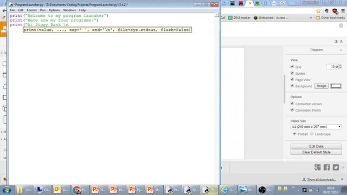Select the Portrait orientation radio button
Image resolution: width=347 pixels, height=195 pixels.
pos(294,134)
